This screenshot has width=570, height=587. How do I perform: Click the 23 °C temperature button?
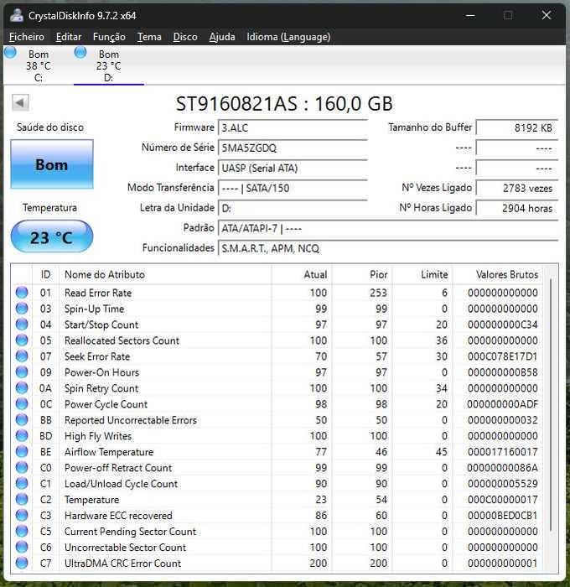pyautogui.click(x=52, y=237)
